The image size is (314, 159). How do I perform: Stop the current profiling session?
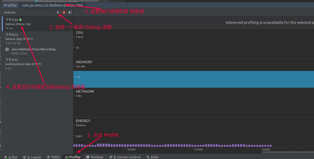click(x=64, y=12)
